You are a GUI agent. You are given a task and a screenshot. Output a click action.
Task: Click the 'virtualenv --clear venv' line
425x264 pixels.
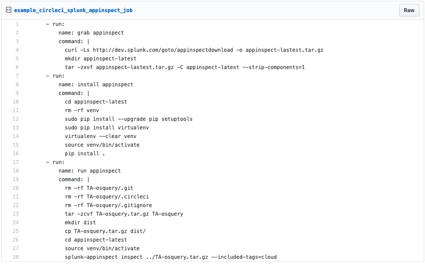coord(101,136)
